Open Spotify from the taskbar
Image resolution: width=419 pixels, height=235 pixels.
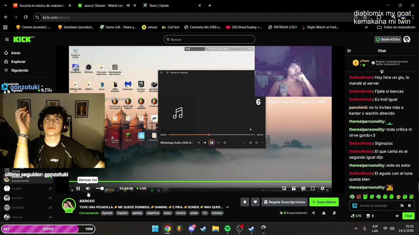tap(228, 228)
